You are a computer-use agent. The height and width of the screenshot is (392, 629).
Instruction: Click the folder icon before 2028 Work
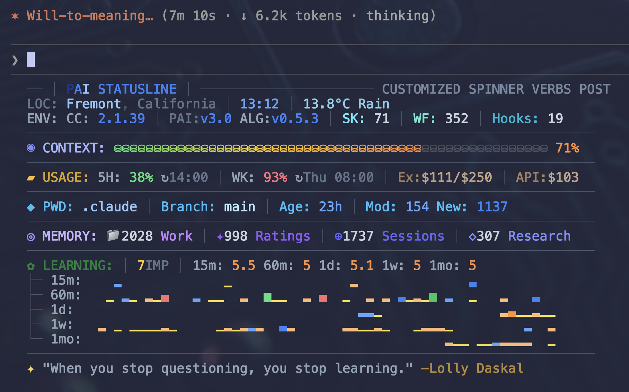113,236
